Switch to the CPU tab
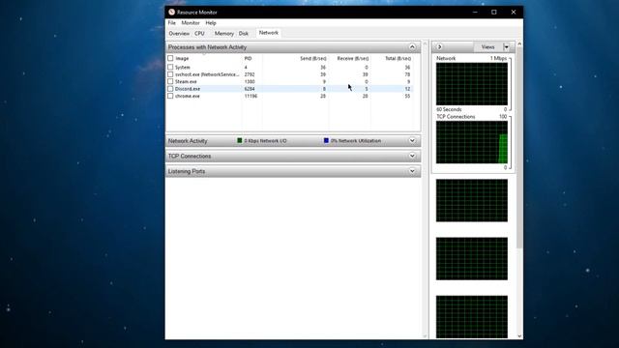Viewport: 619px width, 348px height. click(199, 34)
